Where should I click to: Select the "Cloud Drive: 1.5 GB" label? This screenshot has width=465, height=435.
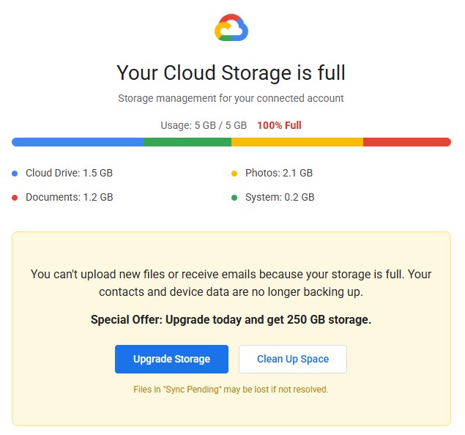pos(69,174)
